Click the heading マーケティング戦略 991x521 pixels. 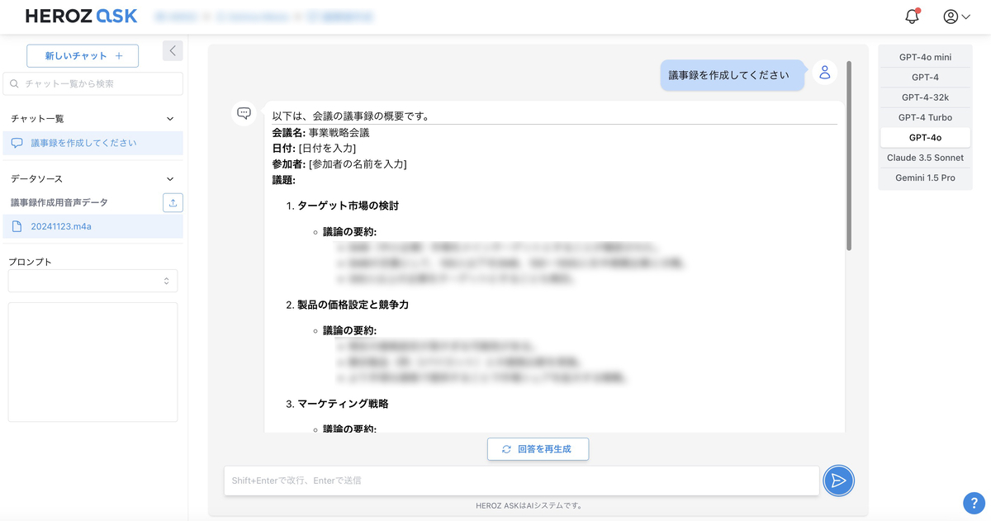(343, 404)
